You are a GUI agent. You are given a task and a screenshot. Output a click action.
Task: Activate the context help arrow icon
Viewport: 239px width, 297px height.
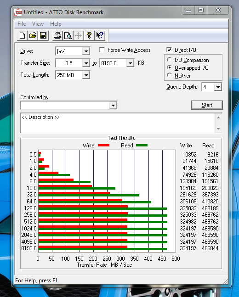pyautogui.click(x=100, y=35)
